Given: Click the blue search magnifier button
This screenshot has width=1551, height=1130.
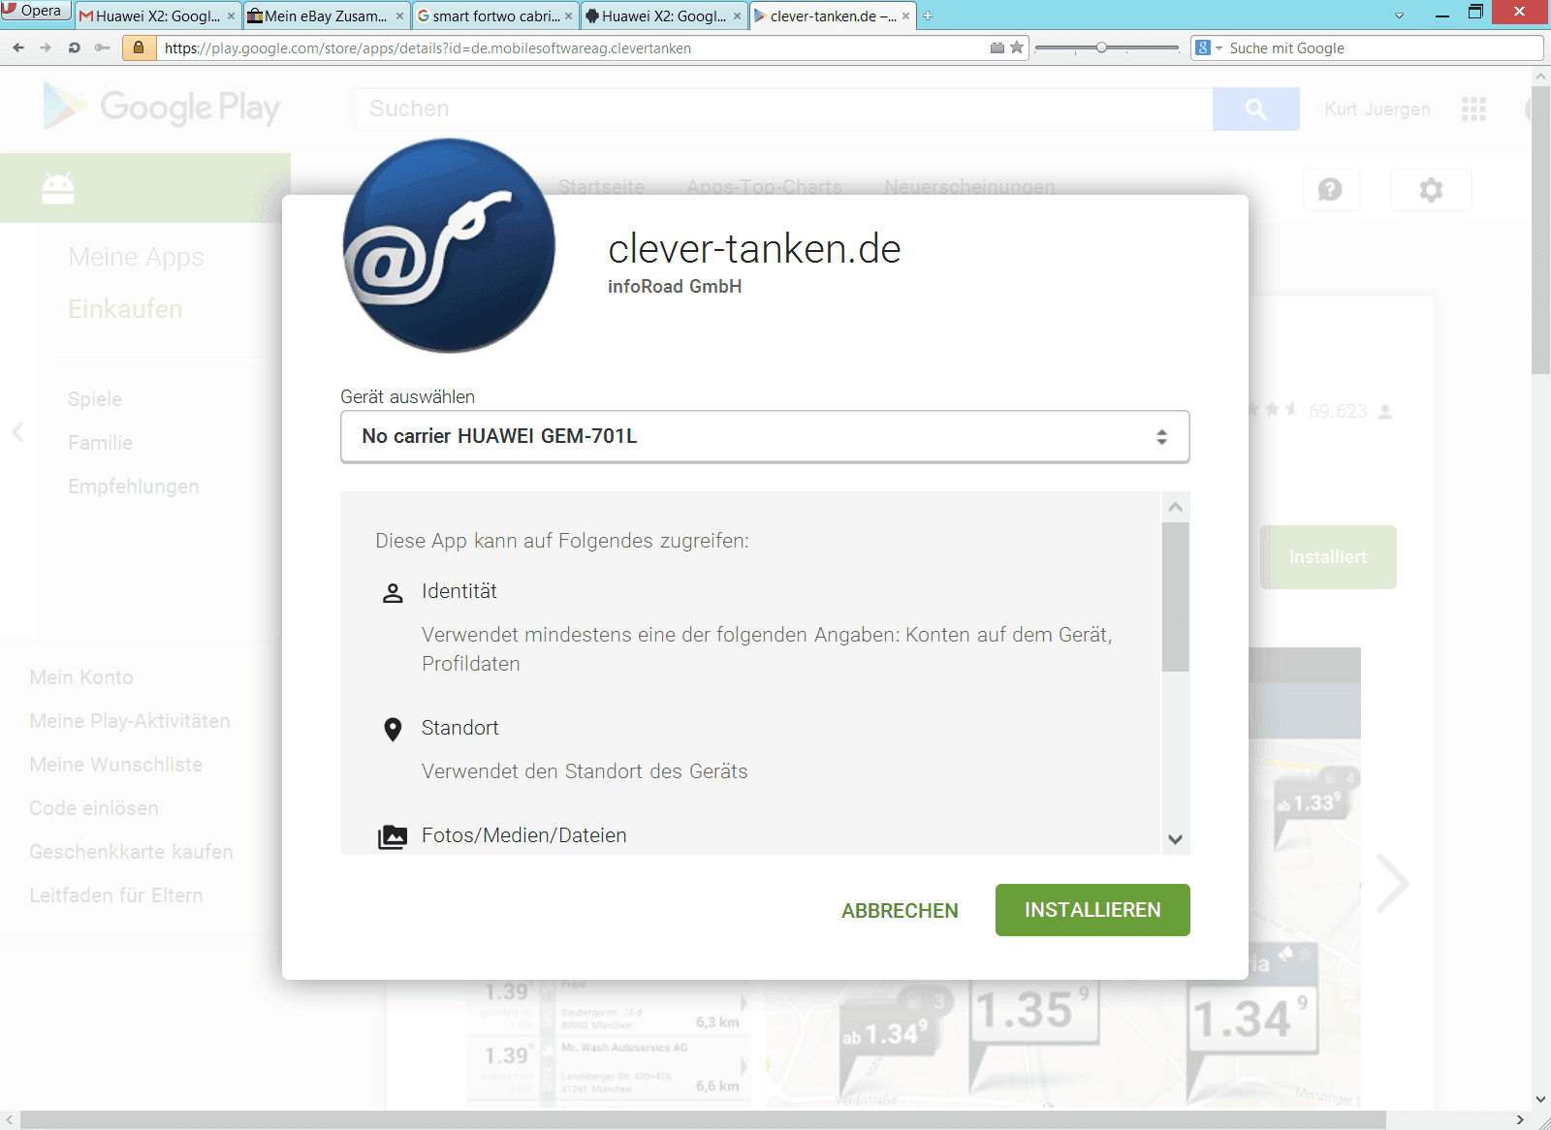Looking at the screenshot, I should tap(1256, 109).
